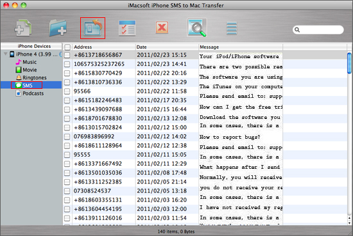Click the date 2011/02/17 20:35
The image size is (353, 236).
[x=162, y=100]
